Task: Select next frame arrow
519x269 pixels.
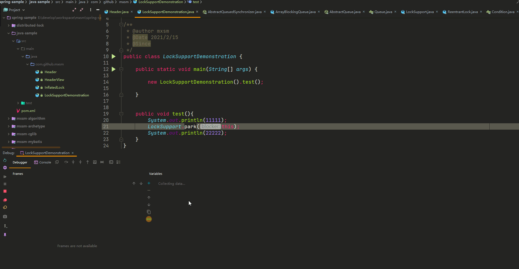Action: click(141, 183)
